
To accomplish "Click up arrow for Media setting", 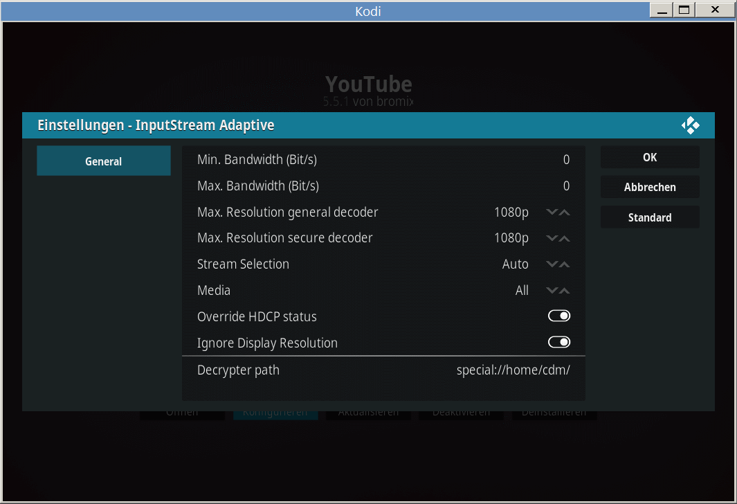I will click(x=565, y=291).
